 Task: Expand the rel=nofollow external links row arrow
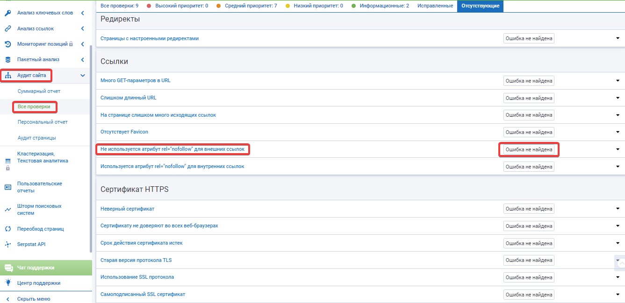(618, 149)
